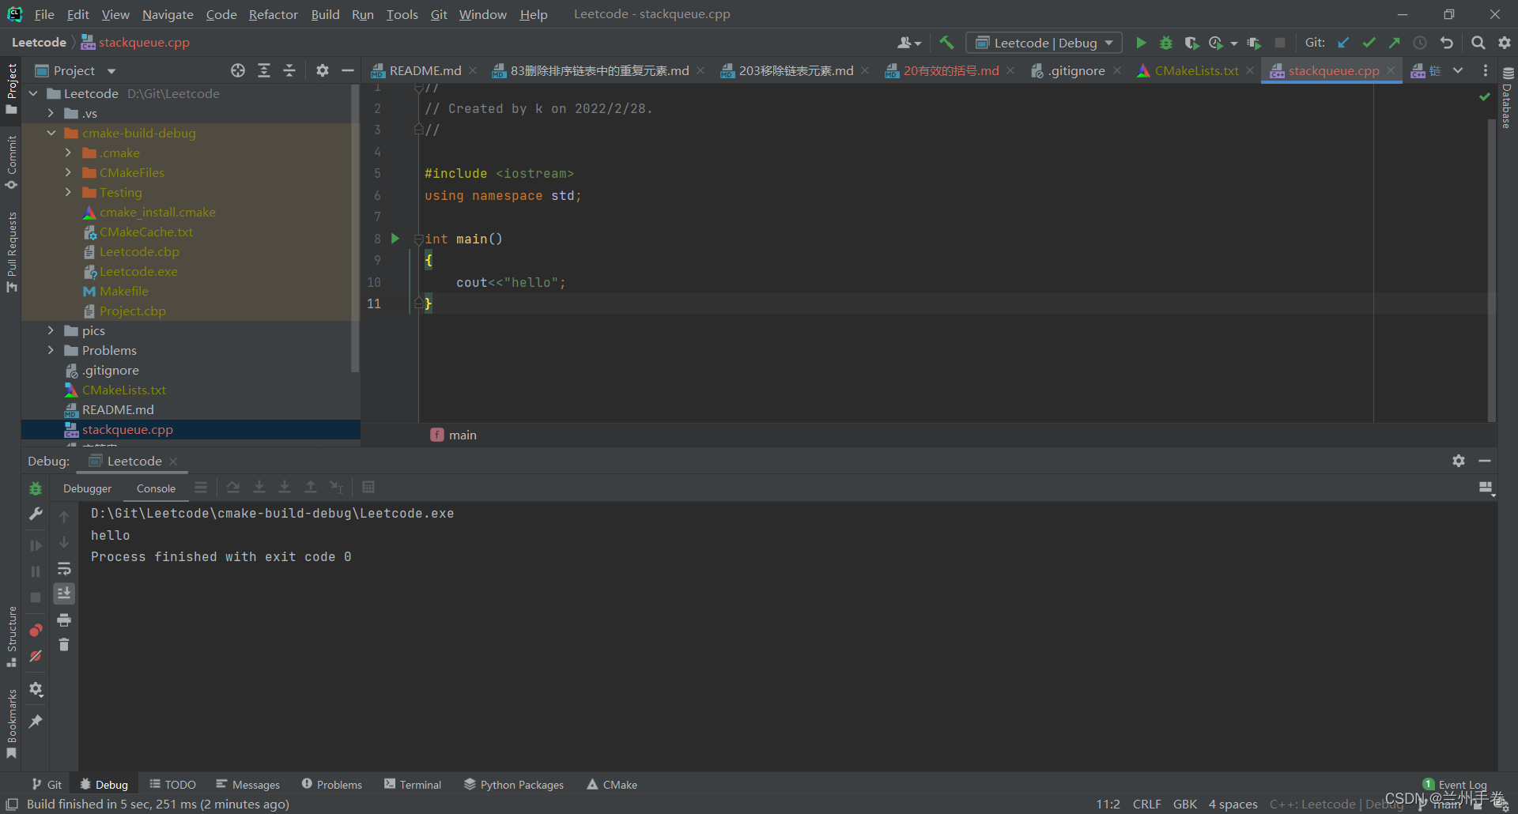Run Leetcode with green play button
Viewport: 1518px width, 814px height.
click(x=1141, y=43)
